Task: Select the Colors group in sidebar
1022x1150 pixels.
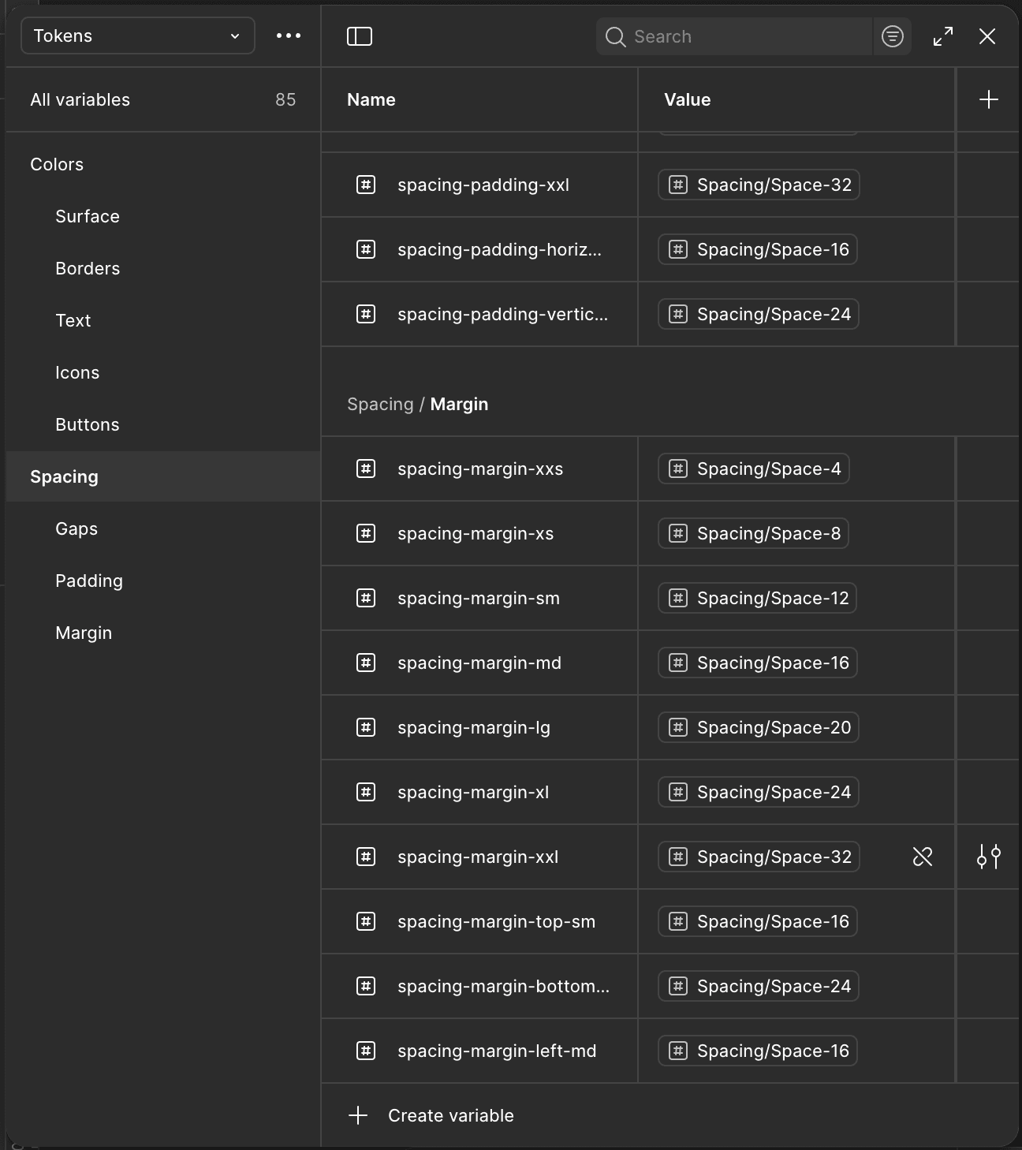Action: [x=57, y=164]
